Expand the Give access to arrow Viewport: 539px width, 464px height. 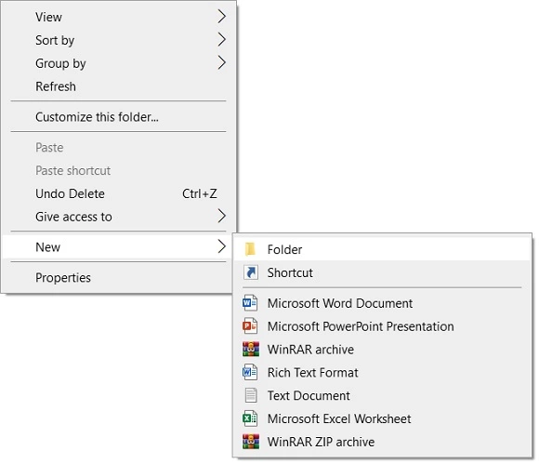(x=222, y=216)
